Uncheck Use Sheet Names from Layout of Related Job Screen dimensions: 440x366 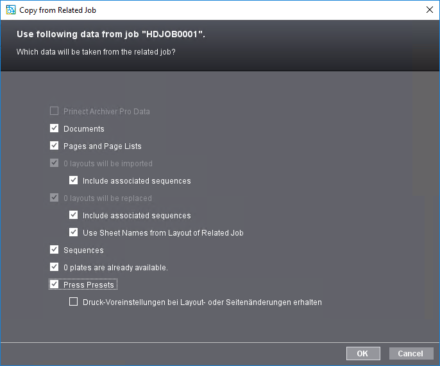coord(73,232)
